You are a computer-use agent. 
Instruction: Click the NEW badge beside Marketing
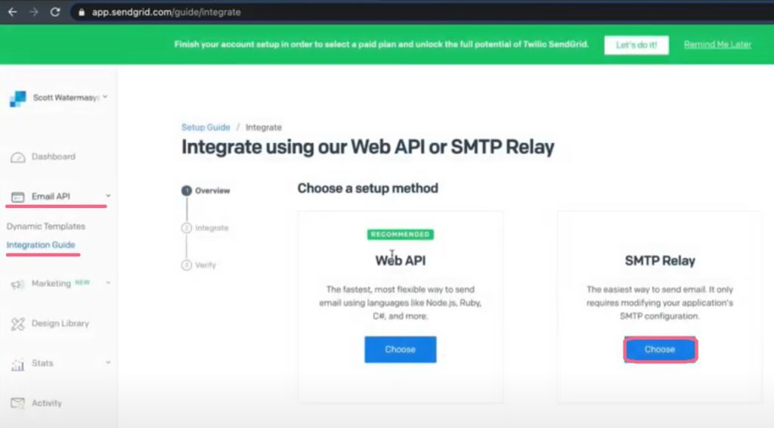82,282
